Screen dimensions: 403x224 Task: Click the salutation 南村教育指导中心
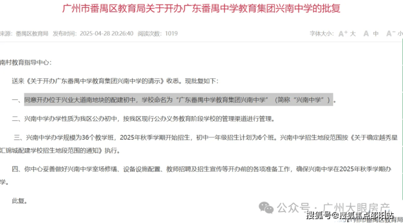[26, 63]
